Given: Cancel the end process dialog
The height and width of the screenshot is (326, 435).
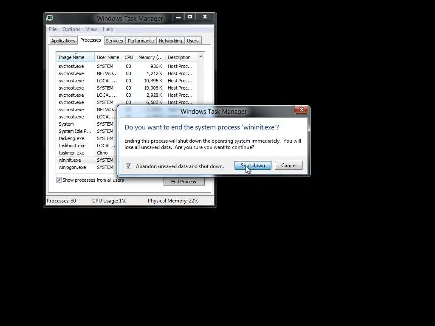Looking at the screenshot, I should [x=289, y=166].
